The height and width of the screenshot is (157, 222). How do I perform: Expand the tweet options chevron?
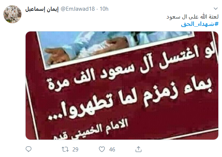click(215, 9)
